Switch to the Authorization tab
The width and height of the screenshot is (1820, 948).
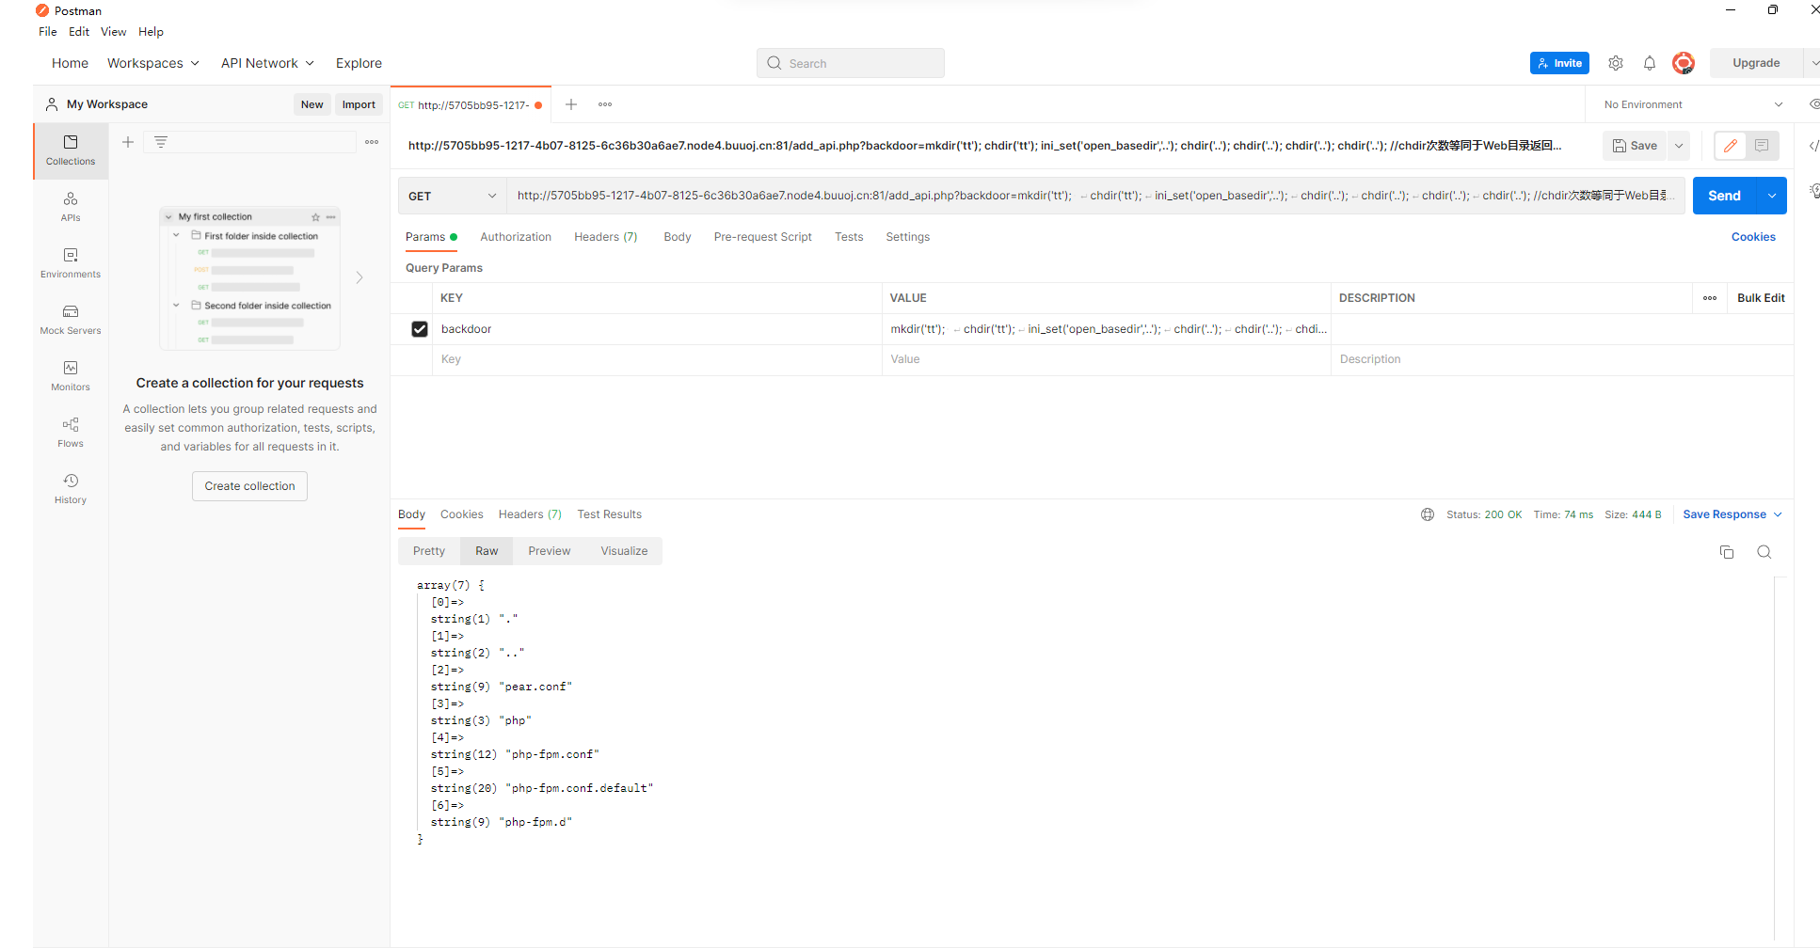[x=516, y=237]
